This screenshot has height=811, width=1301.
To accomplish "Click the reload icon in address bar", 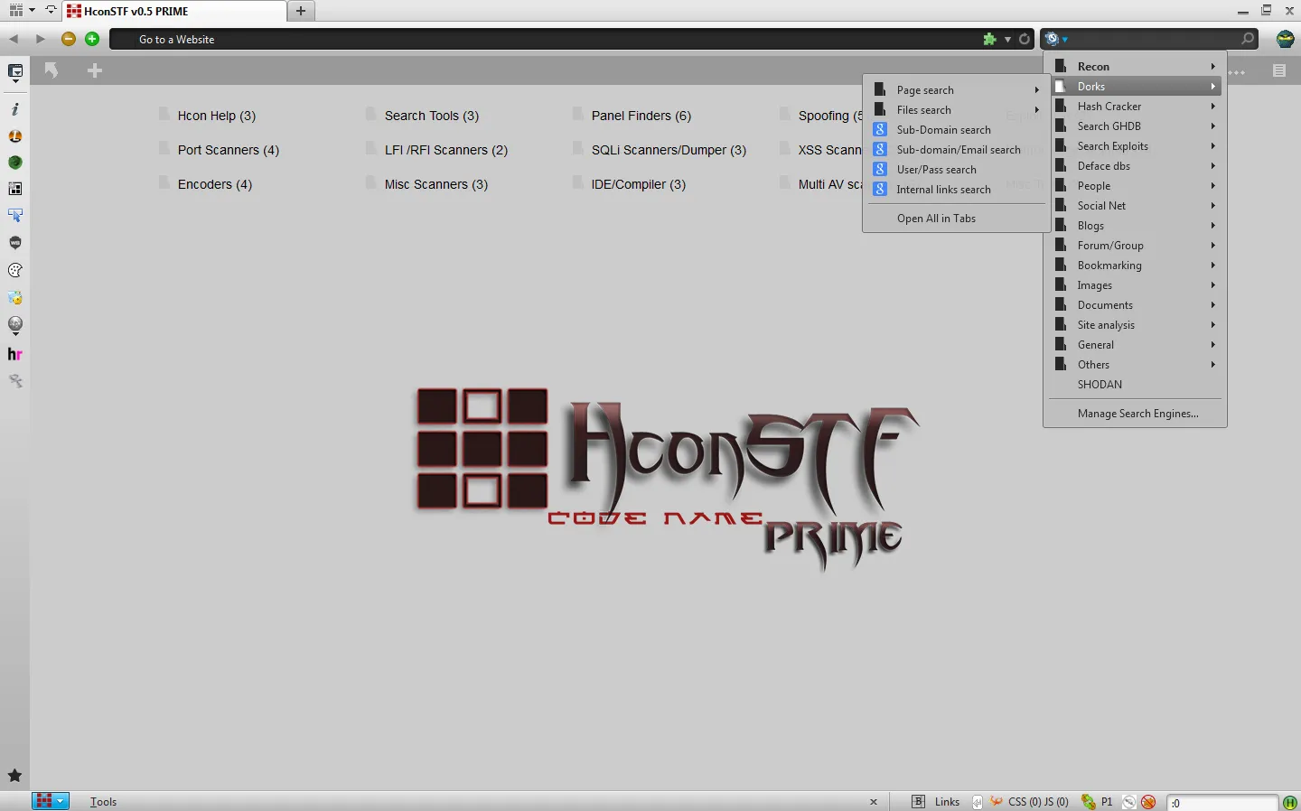I will pos(1025,39).
